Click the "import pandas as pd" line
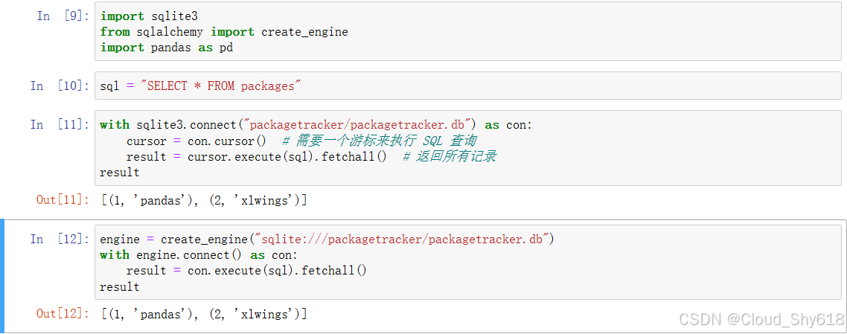 (167, 48)
